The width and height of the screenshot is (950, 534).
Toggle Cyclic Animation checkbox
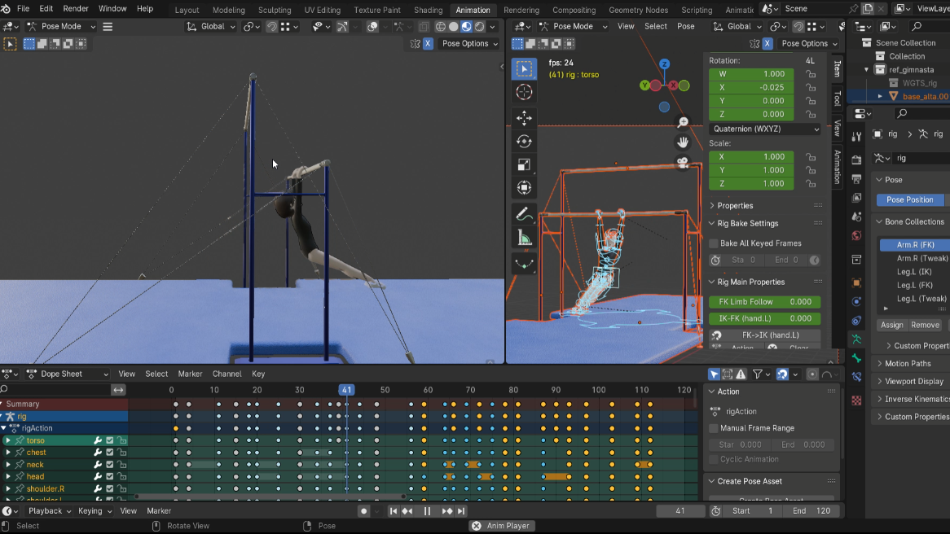(x=714, y=460)
